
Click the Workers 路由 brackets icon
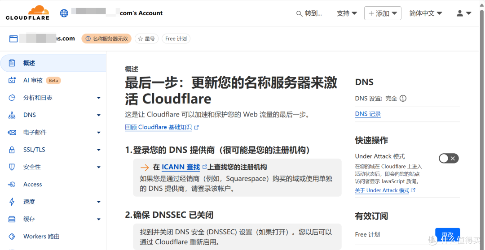tap(12, 237)
